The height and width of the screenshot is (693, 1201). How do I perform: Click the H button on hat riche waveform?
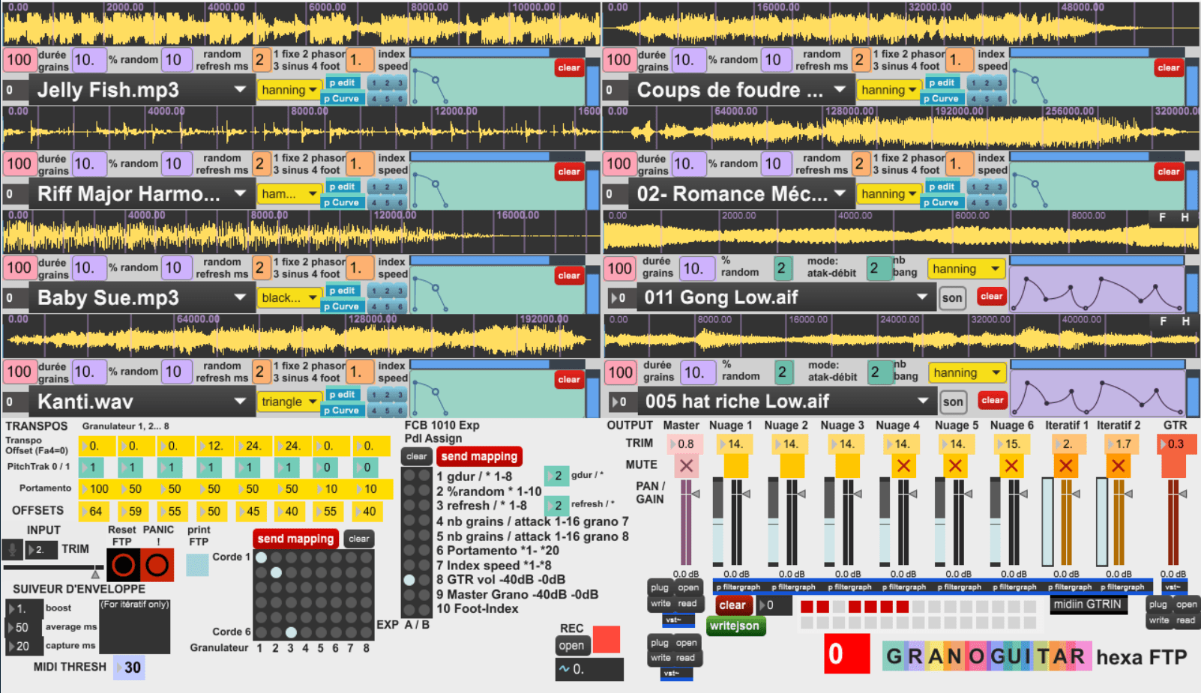1185,321
